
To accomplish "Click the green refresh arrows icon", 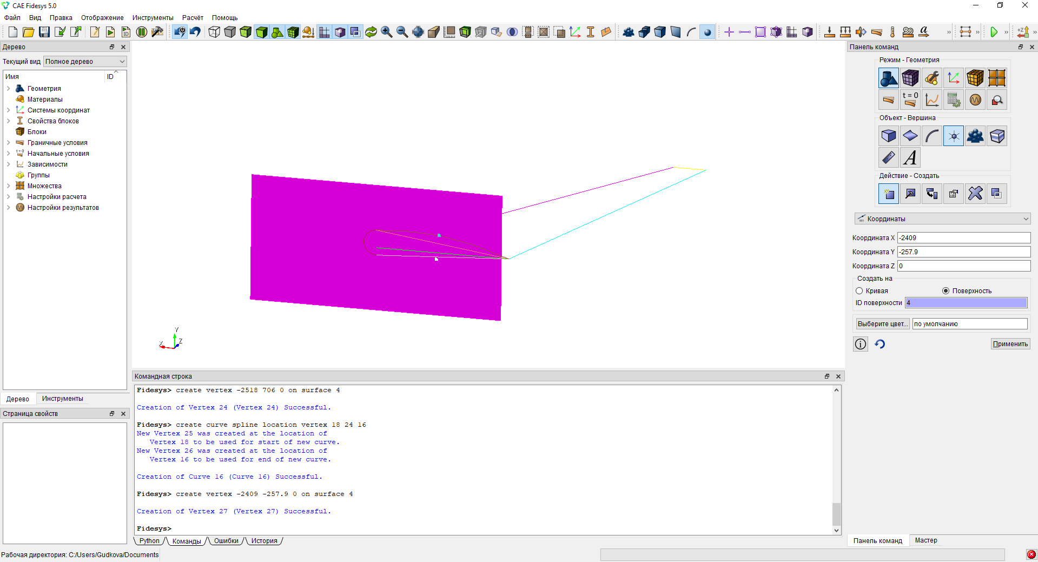I will [371, 32].
